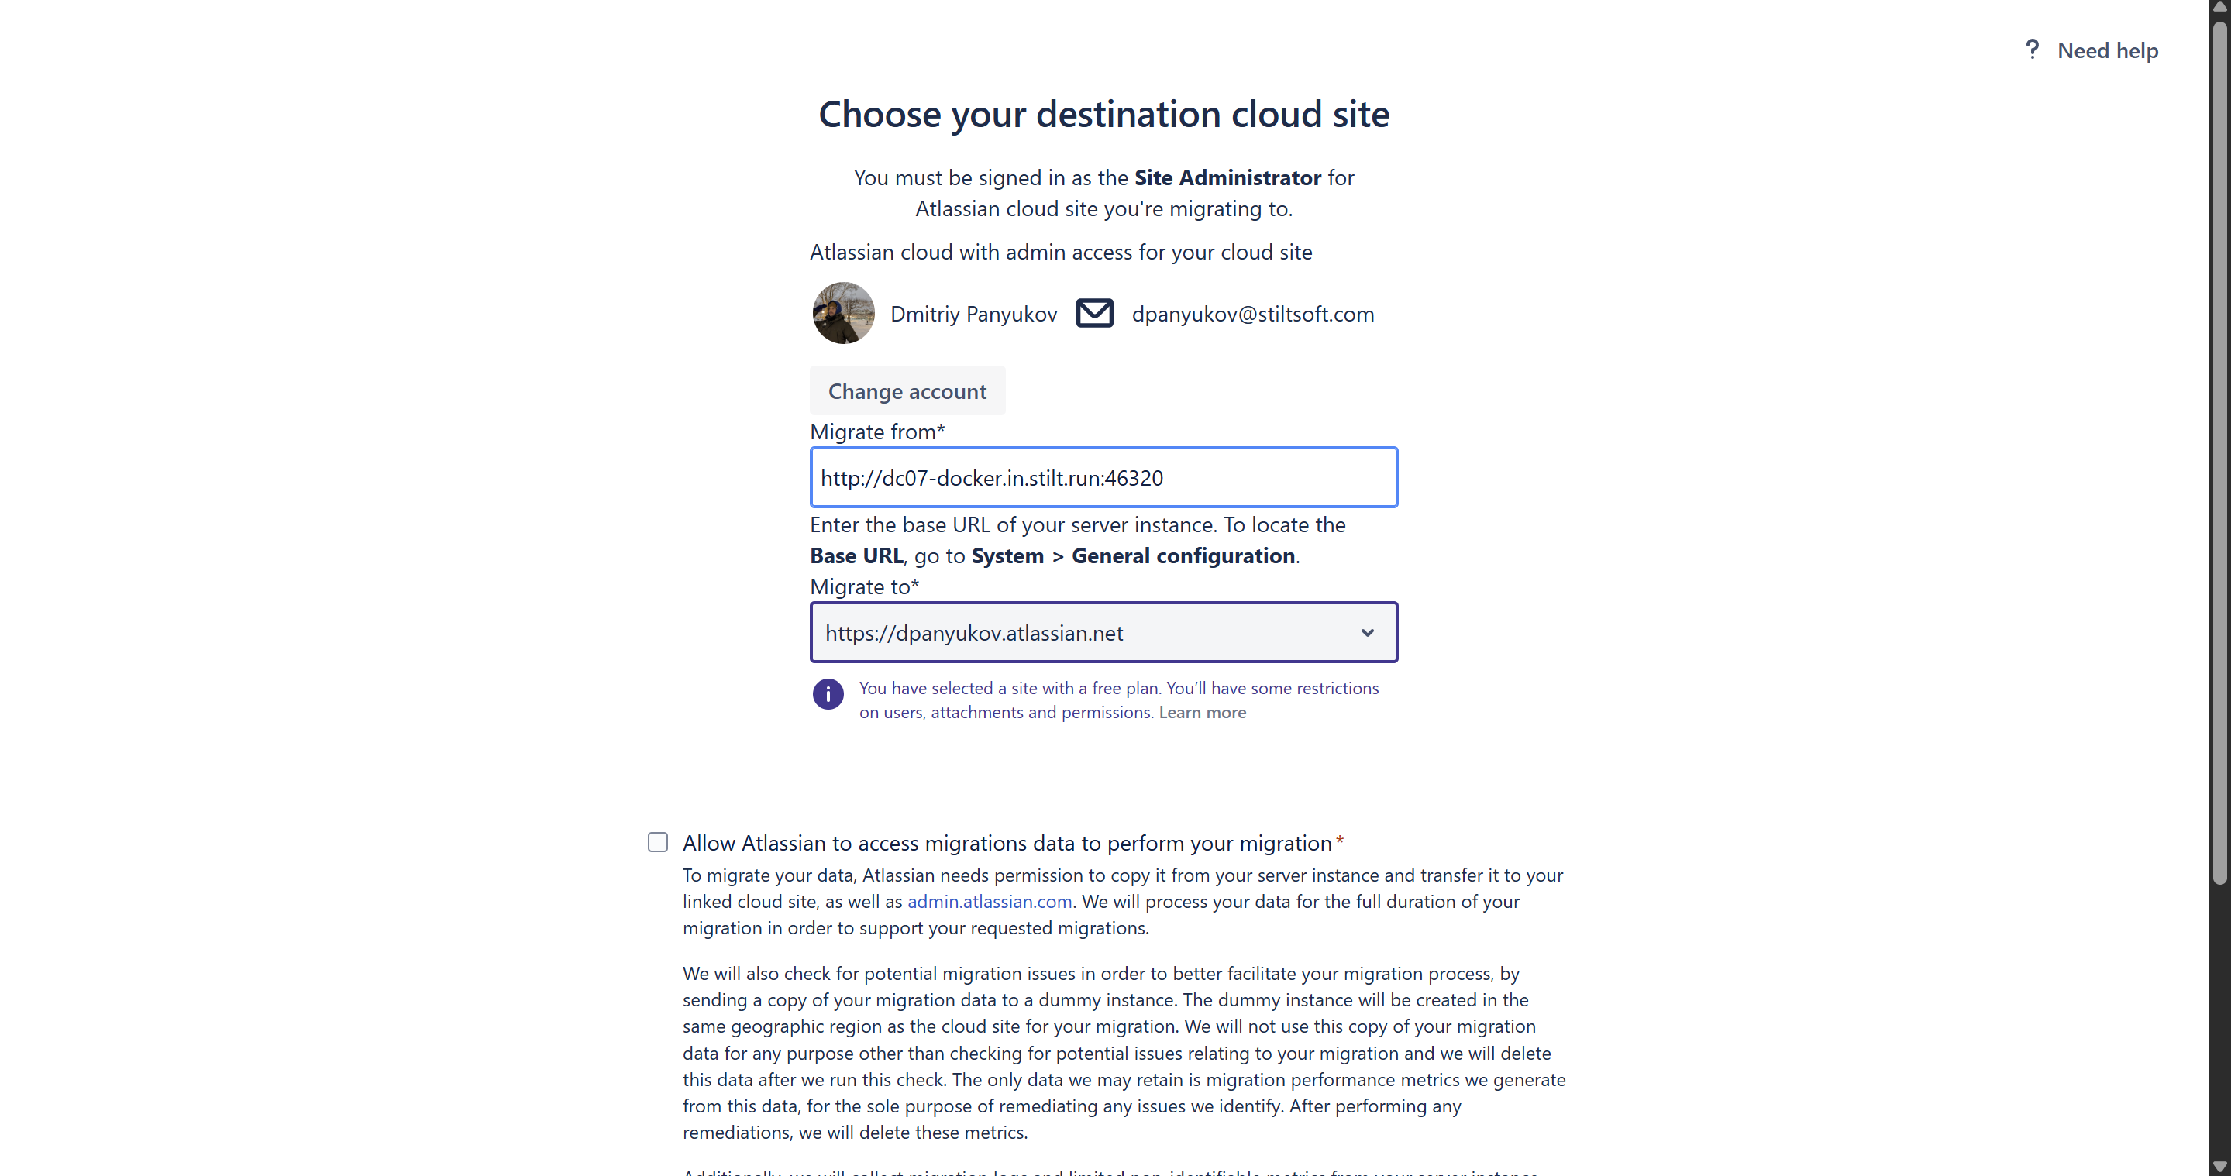Click the chevron arrow in Migrate to
Viewport: 2231px width, 1176px height.
1367,632
